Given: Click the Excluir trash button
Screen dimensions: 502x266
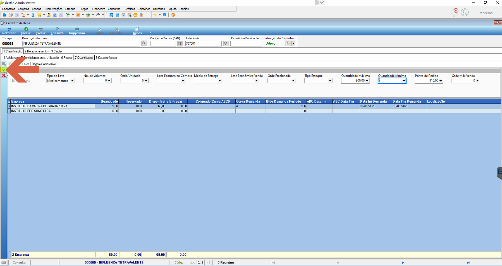Looking at the screenshot, I should click(40, 31).
